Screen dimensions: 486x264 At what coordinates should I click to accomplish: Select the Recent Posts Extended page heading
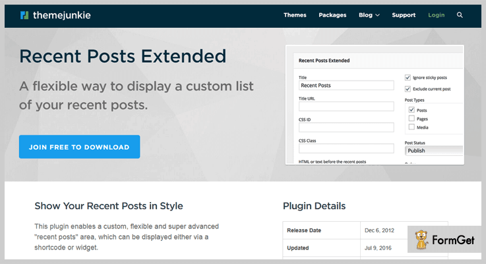coord(123,56)
